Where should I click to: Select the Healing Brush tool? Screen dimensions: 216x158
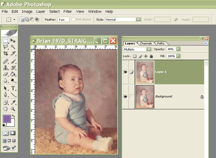[6, 61]
